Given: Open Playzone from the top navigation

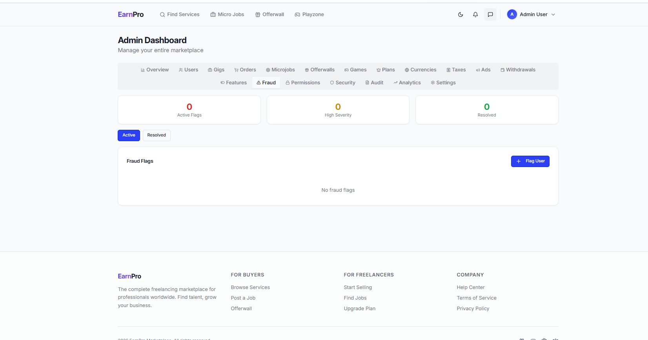Looking at the screenshot, I should (309, 15).
